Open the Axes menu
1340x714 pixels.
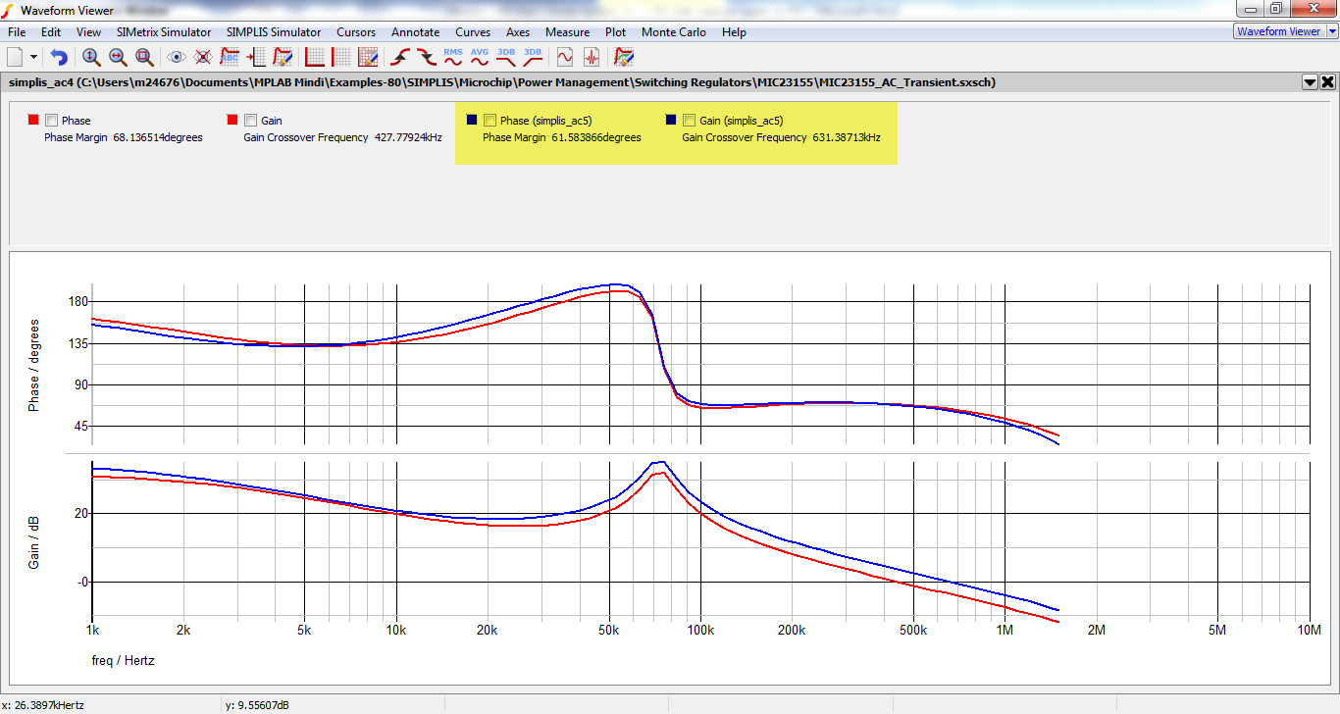pyautogui.click(x=518, y=32)
